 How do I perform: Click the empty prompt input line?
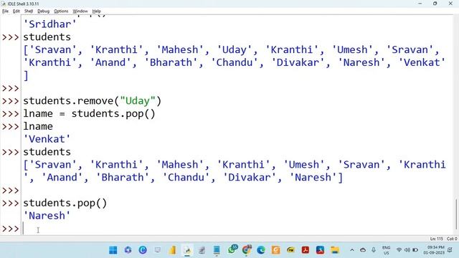tap(237, 229)
